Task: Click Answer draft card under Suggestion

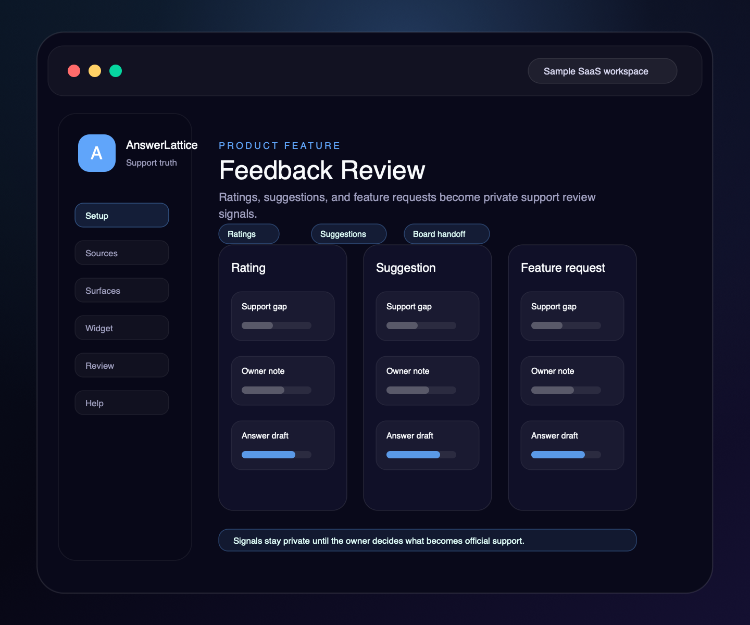Action: click(428, 445)
